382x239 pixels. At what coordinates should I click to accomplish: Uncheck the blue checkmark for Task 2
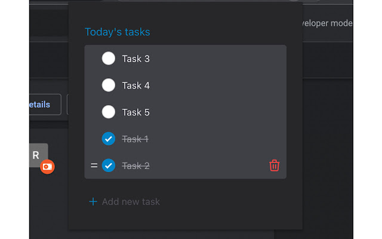[109, 166]
